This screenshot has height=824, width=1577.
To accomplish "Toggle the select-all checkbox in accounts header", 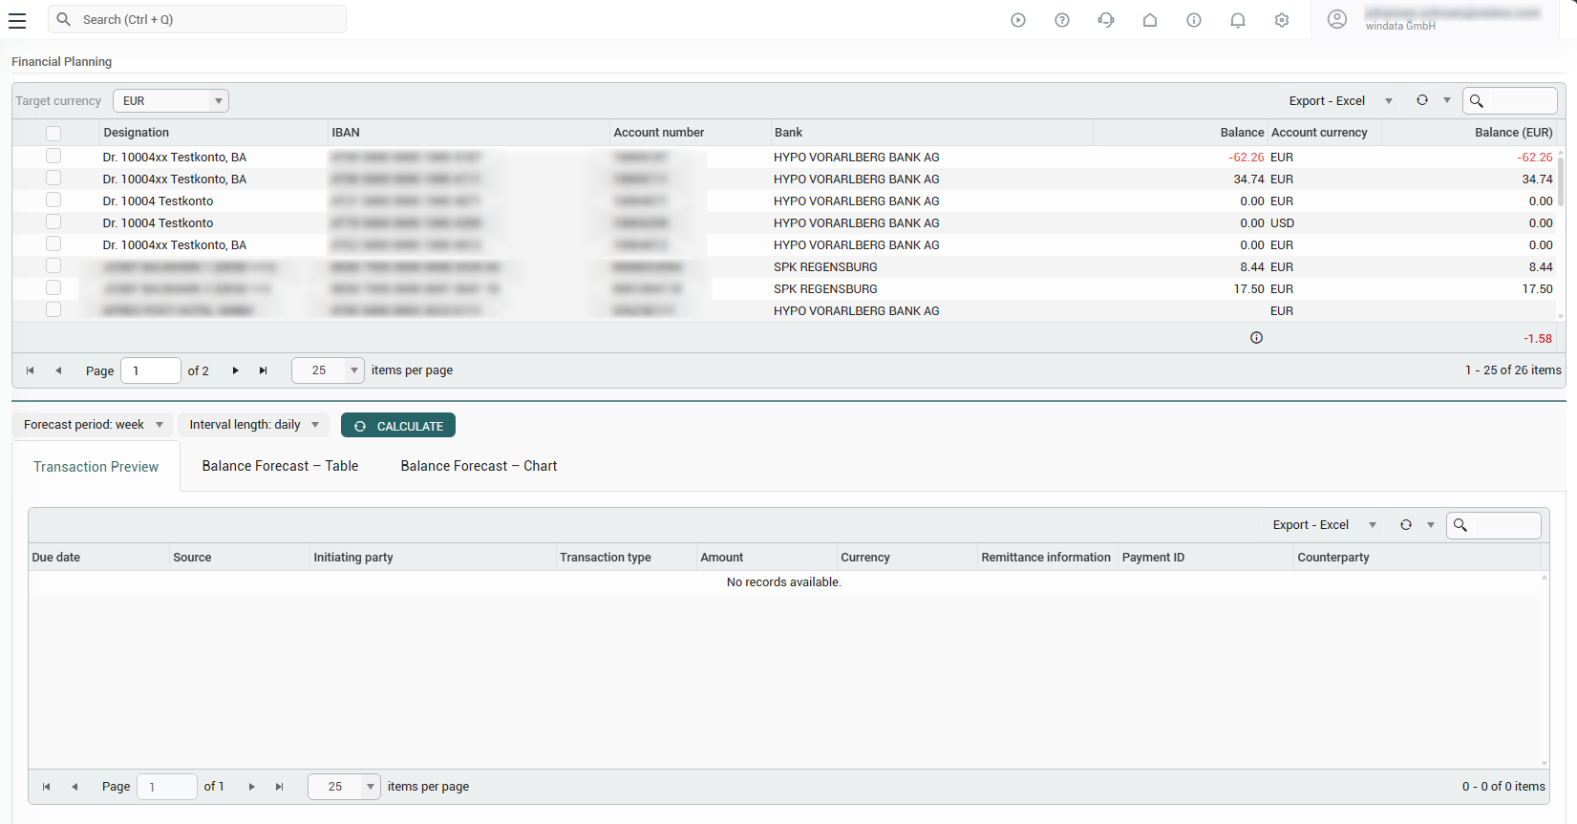I will pos(53,134).
